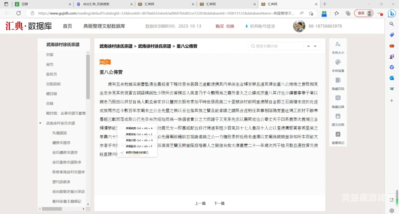399x214 pixels.
Task: Open 先儒讜說 chapter in catalog
Action: point(59,133)
